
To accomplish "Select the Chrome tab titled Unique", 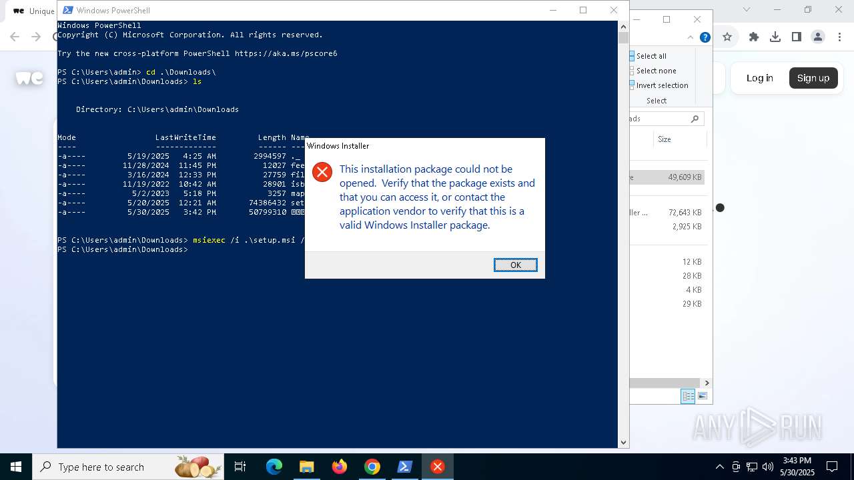I will 33,11.
